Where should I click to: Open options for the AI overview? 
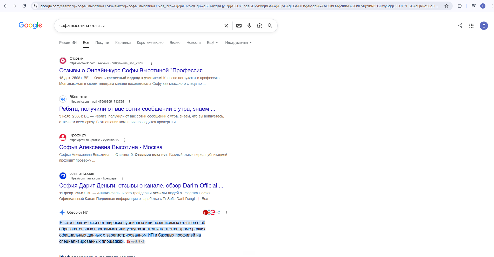point(226,213)
